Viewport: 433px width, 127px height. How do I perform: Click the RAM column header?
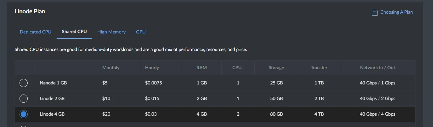pos(202,68)
